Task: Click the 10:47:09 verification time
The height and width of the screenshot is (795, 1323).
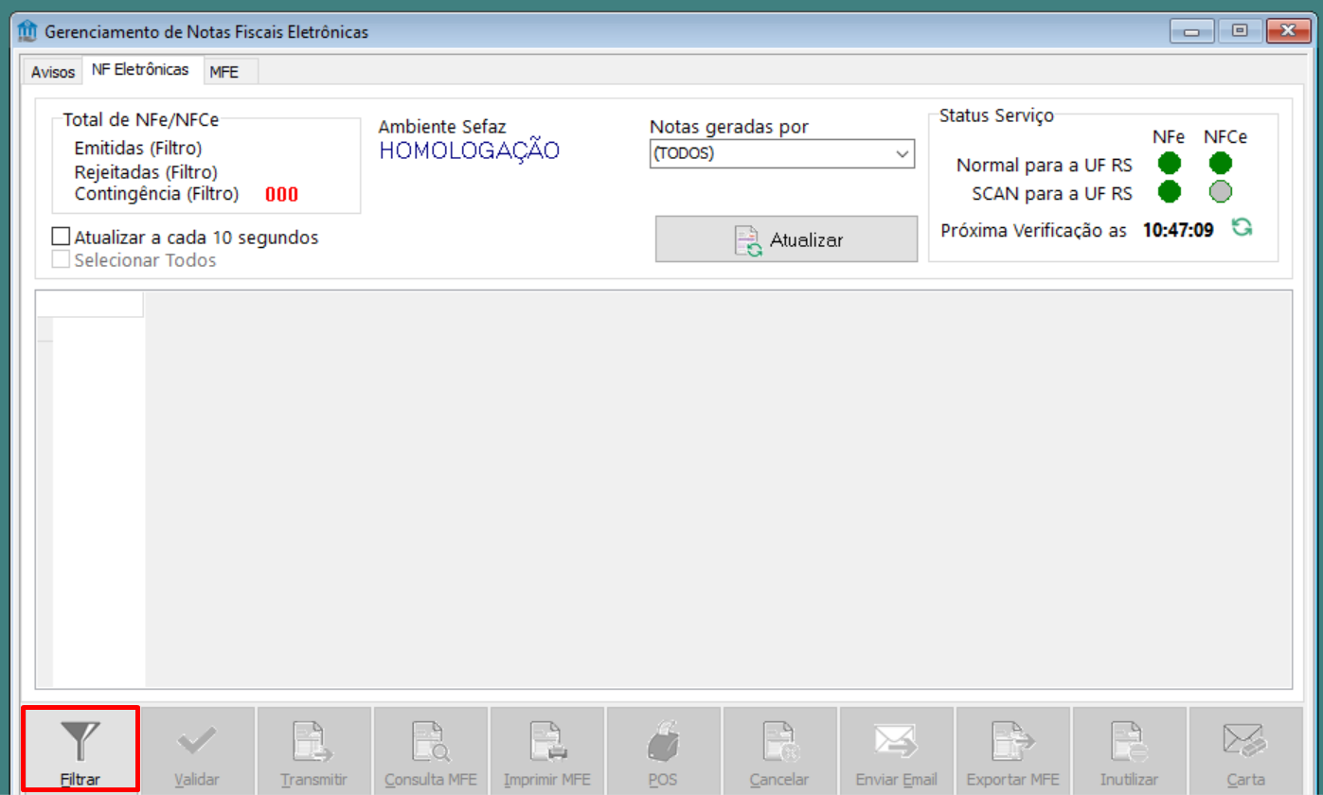Action: 1178,230
